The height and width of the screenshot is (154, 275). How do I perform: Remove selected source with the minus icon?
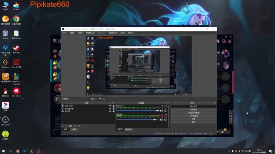[67, 126]
